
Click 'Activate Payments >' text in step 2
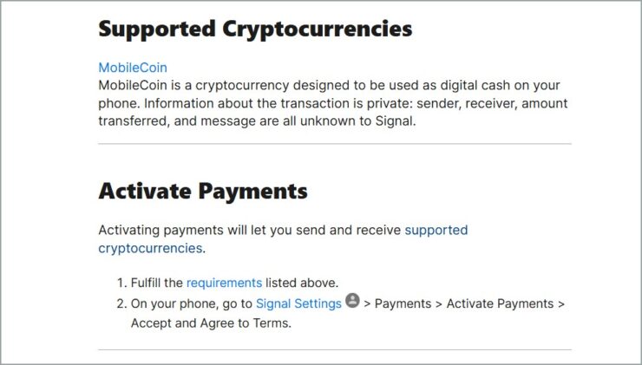point(505,303)
